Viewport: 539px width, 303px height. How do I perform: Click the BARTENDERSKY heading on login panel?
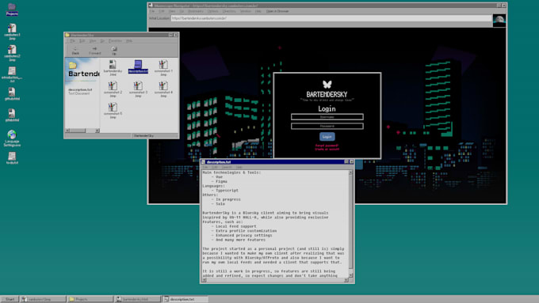pos(327,94)
